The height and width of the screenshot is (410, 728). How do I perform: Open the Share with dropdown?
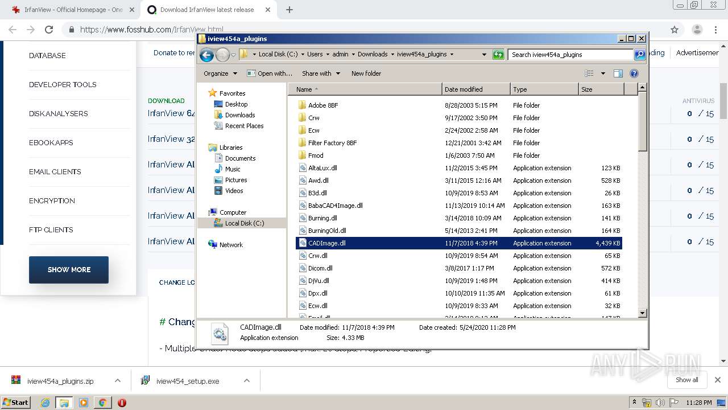coord(321,73)
